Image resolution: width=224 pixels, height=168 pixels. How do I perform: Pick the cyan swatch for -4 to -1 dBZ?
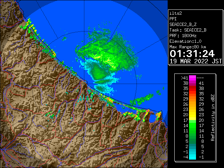tap(192, 157)
